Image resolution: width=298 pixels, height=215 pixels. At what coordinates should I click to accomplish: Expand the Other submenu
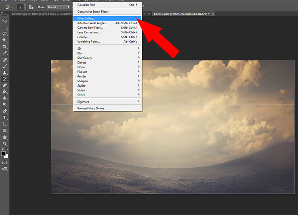tap(107, 95)
